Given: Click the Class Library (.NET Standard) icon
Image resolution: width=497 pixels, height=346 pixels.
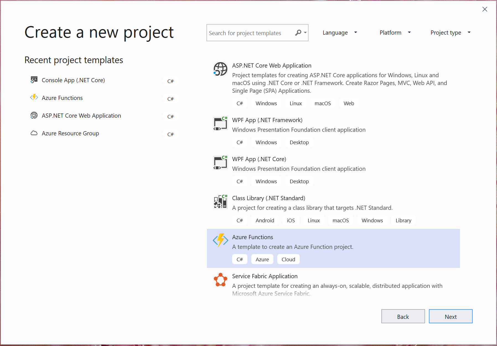Looking at the screenshot, I should (220, 202).
